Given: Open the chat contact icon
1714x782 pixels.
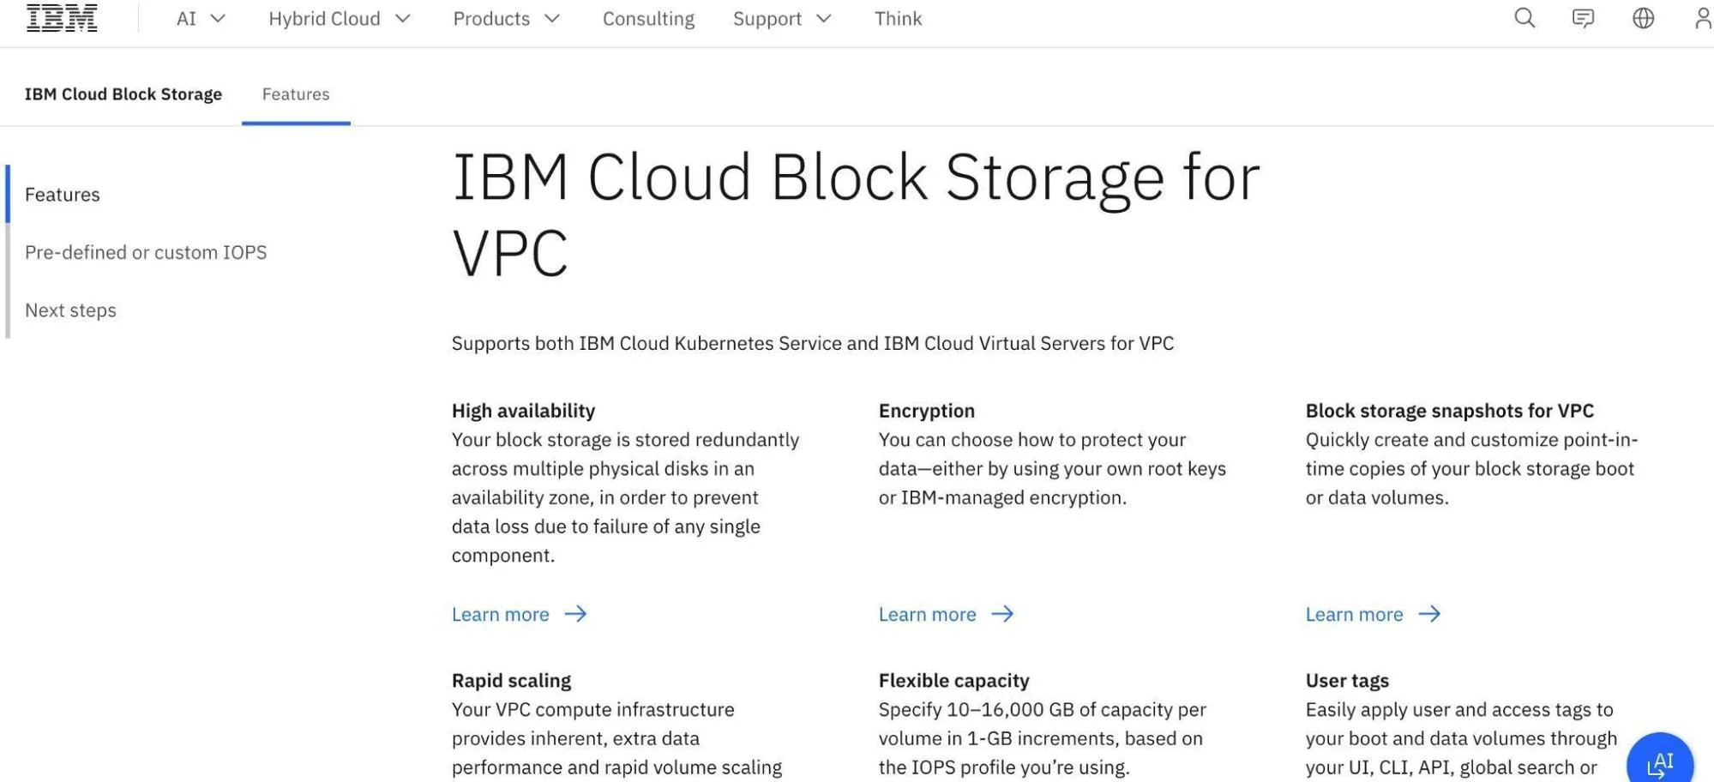Looking at the screenshot, I should tap(1583, 18).
